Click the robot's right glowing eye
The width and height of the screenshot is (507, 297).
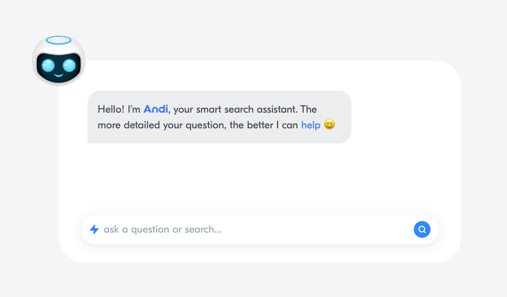pyautogui.click(x=69, y=66)
